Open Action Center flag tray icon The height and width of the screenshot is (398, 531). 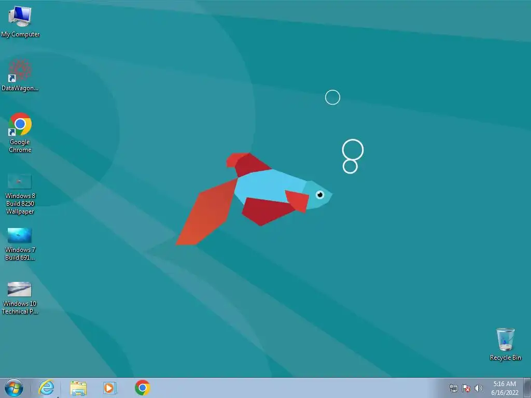(x=466, y=388)
